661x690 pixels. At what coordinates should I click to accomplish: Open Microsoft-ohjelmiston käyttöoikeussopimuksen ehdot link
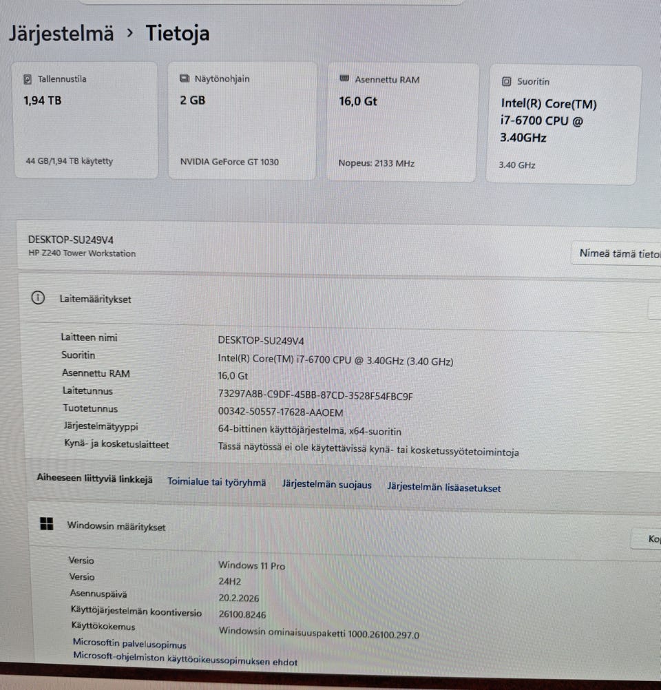(185, 659)
